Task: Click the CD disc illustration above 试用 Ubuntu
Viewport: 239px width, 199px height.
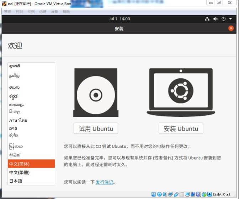Action: (x=96, y=93)
